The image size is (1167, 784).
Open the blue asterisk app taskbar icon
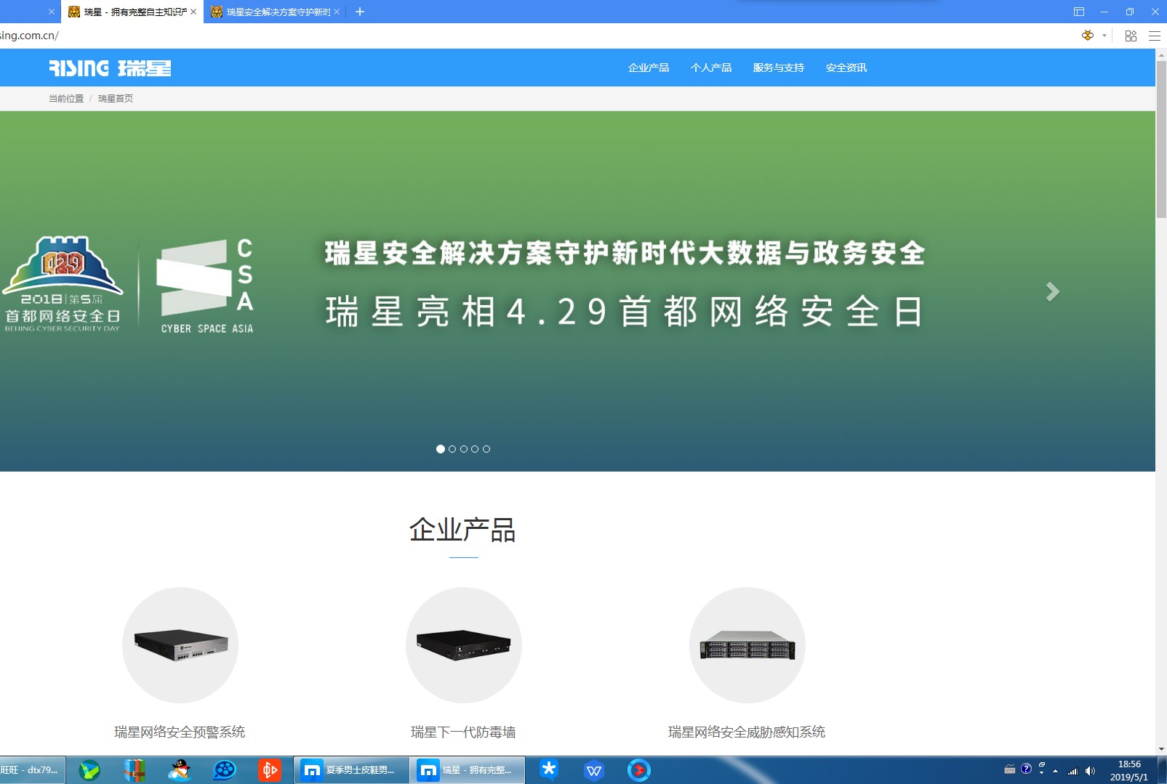pyautogui.click(x=549, y=770)
